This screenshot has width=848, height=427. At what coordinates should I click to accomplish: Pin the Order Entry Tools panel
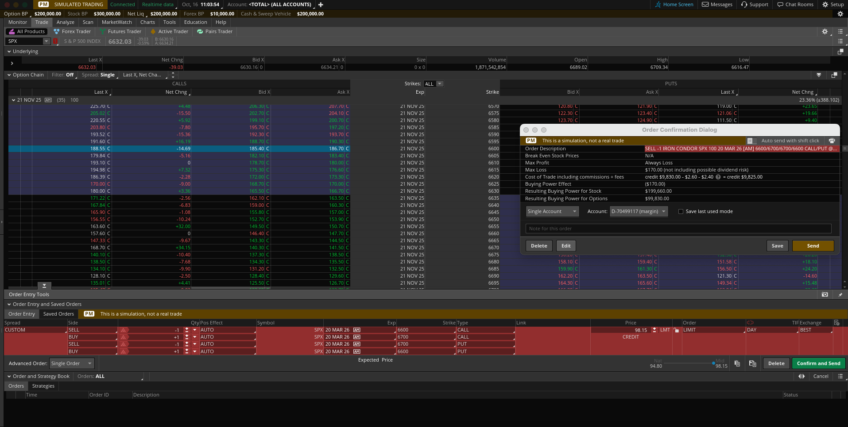point(840,294)
